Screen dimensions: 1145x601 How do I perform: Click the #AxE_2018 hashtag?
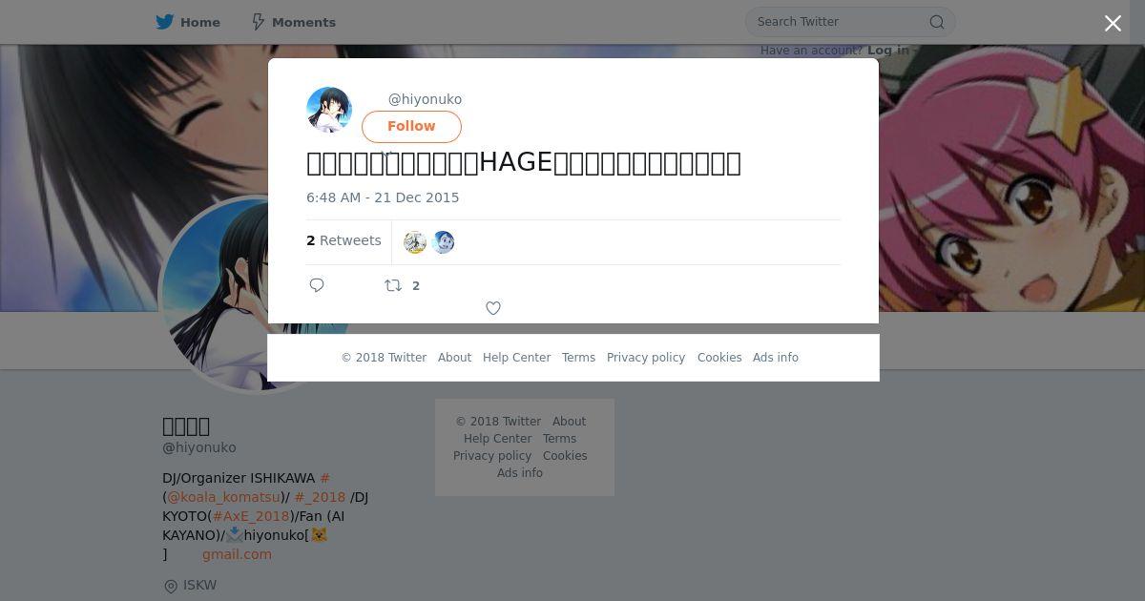[x=251, y=516]
